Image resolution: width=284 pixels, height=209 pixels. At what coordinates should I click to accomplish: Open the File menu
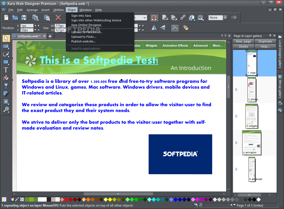[x=11, y=10]
